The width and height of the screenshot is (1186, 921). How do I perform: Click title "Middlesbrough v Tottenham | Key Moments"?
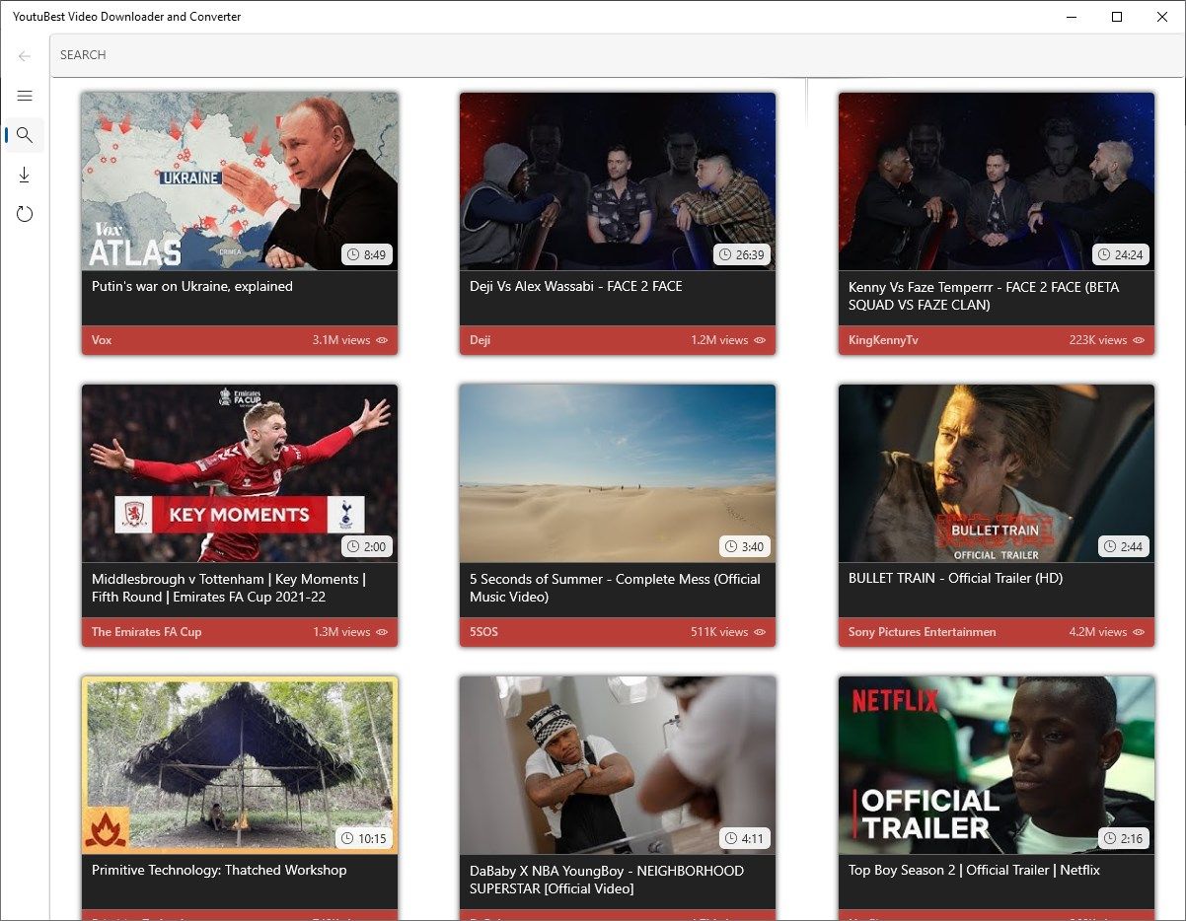tap(229, 588)
